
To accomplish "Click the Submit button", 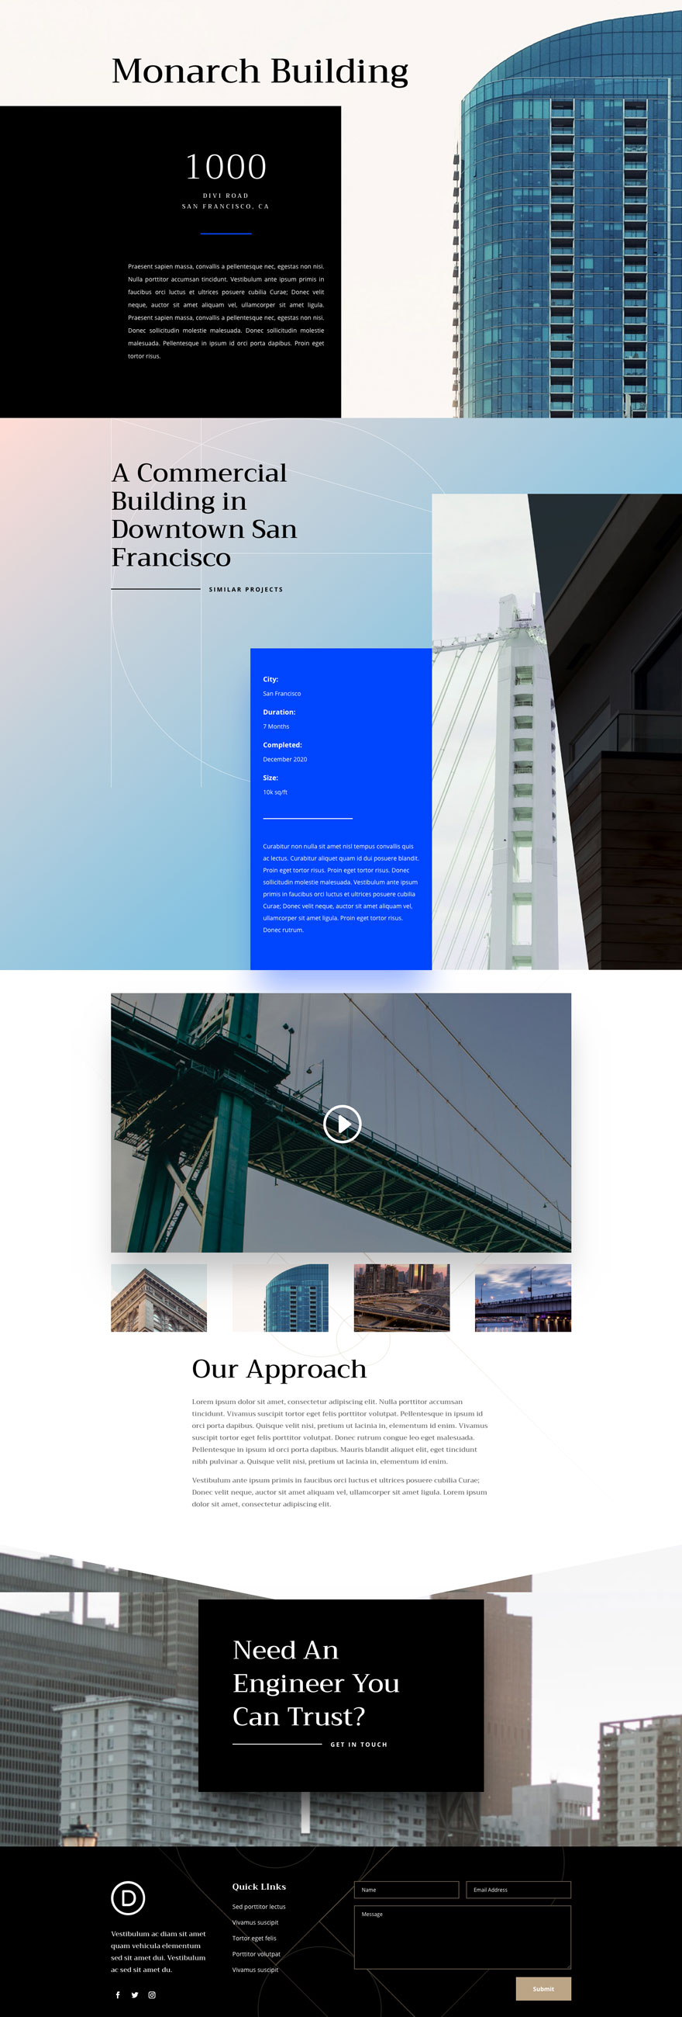I will (542, 1988).
